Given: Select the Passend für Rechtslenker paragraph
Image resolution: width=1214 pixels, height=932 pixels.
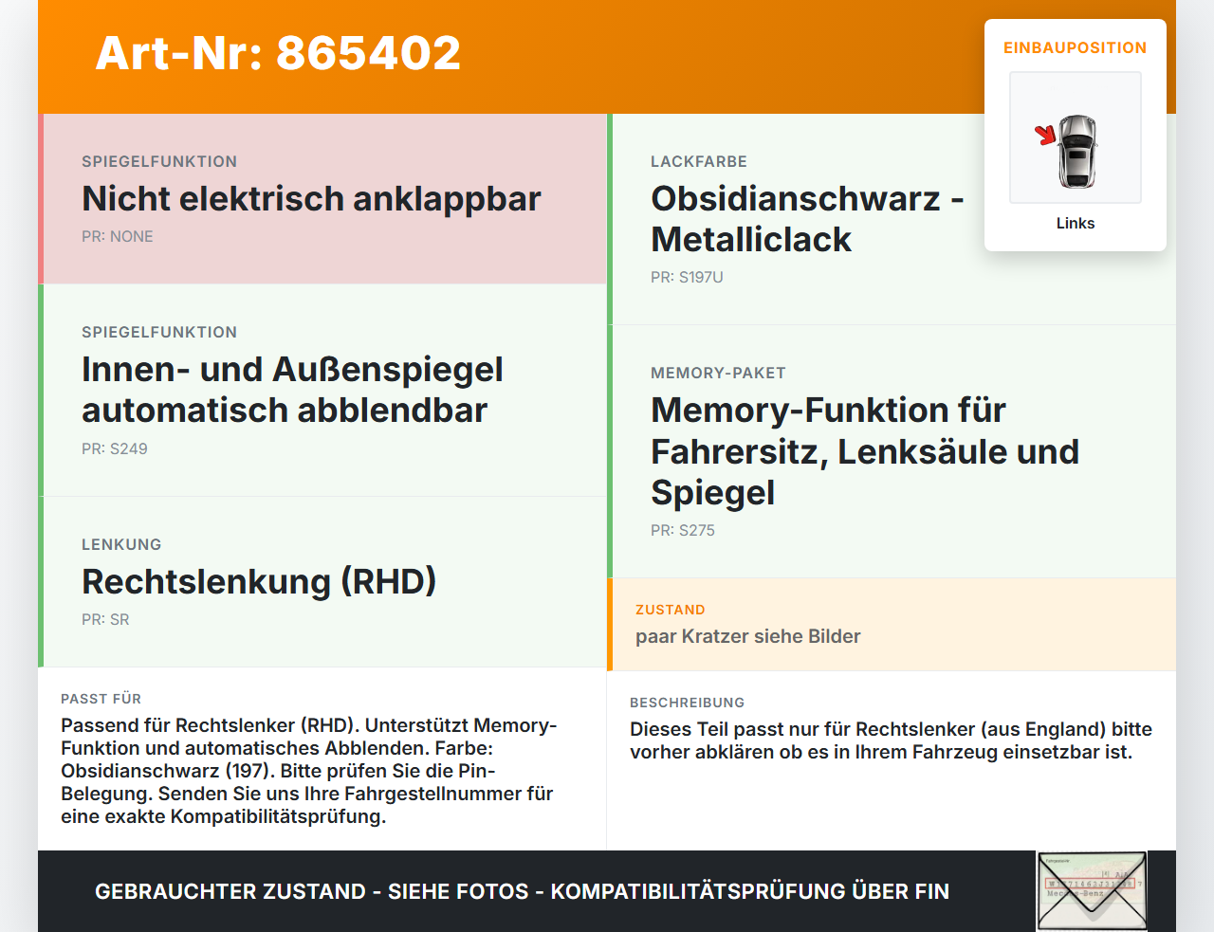Looking at the screenshot, I should coord(309,771).
